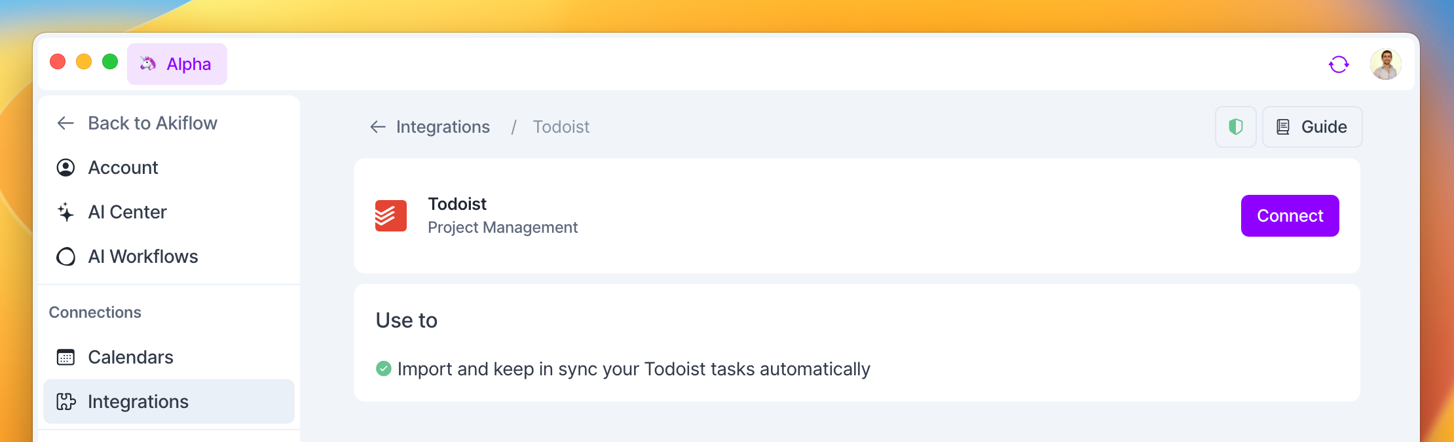Maximize window with the green button
Viewport: 1454px width, 442px height.
tap(110, 61)
